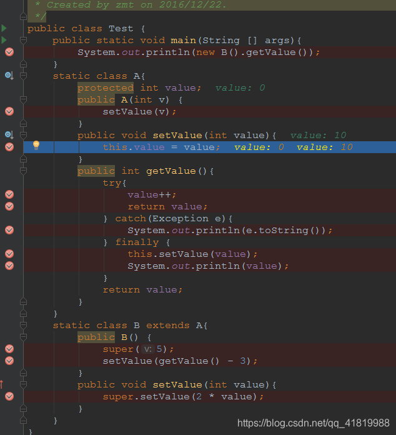Toggle the breakpoint on the setValue(getValue() - 3) line

[x=9, y=361]
